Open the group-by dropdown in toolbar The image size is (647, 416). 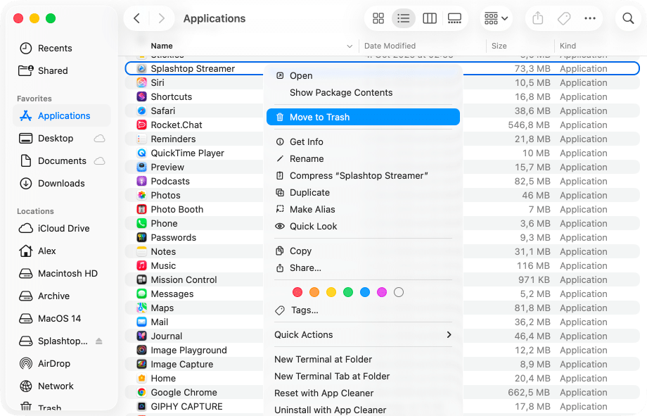click(x=496, y=19)
